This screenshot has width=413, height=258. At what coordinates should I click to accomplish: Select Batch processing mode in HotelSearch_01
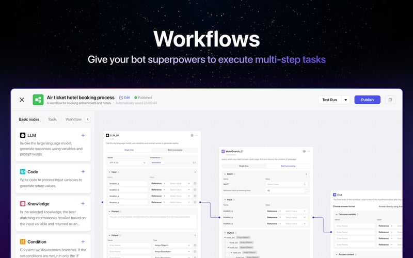[288, 166]
